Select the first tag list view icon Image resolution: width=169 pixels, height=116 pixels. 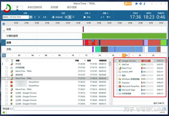pos(66,17)
